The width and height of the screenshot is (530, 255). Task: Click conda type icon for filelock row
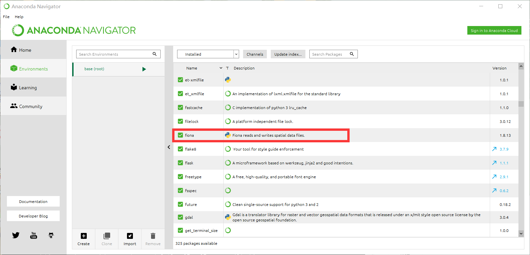pos(228,121)
